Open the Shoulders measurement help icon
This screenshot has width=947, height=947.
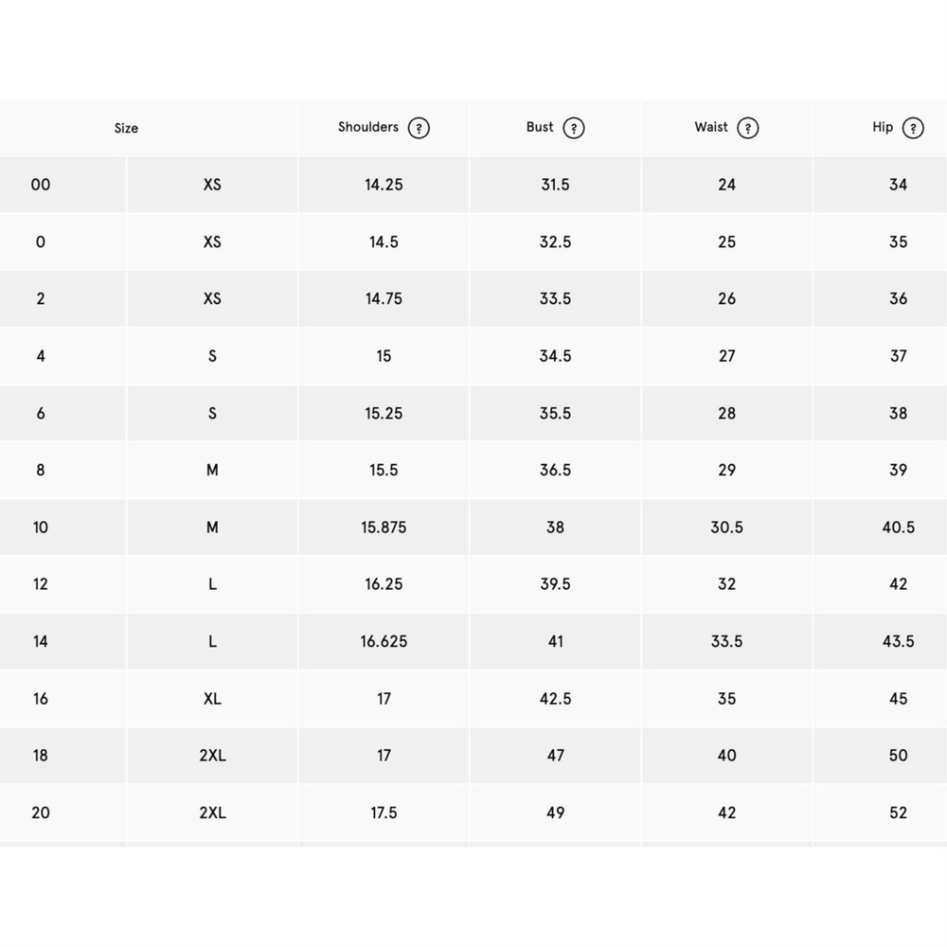tap(419, 128)
